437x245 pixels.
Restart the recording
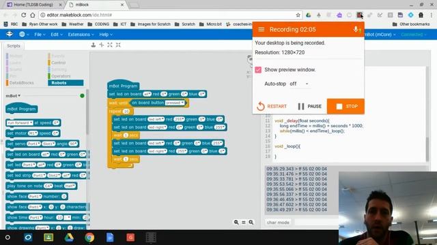272,106
